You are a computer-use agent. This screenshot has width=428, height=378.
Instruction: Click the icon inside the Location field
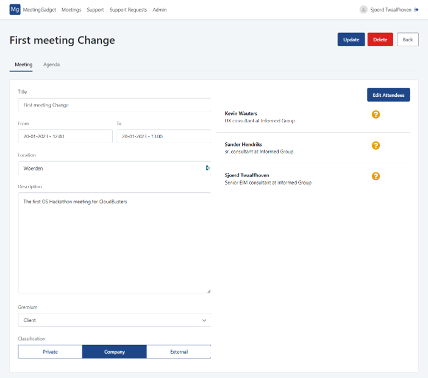point(207,168)
